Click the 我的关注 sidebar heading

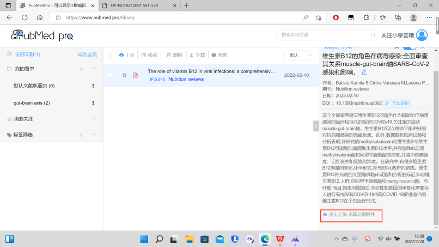[x=23, y=119]
